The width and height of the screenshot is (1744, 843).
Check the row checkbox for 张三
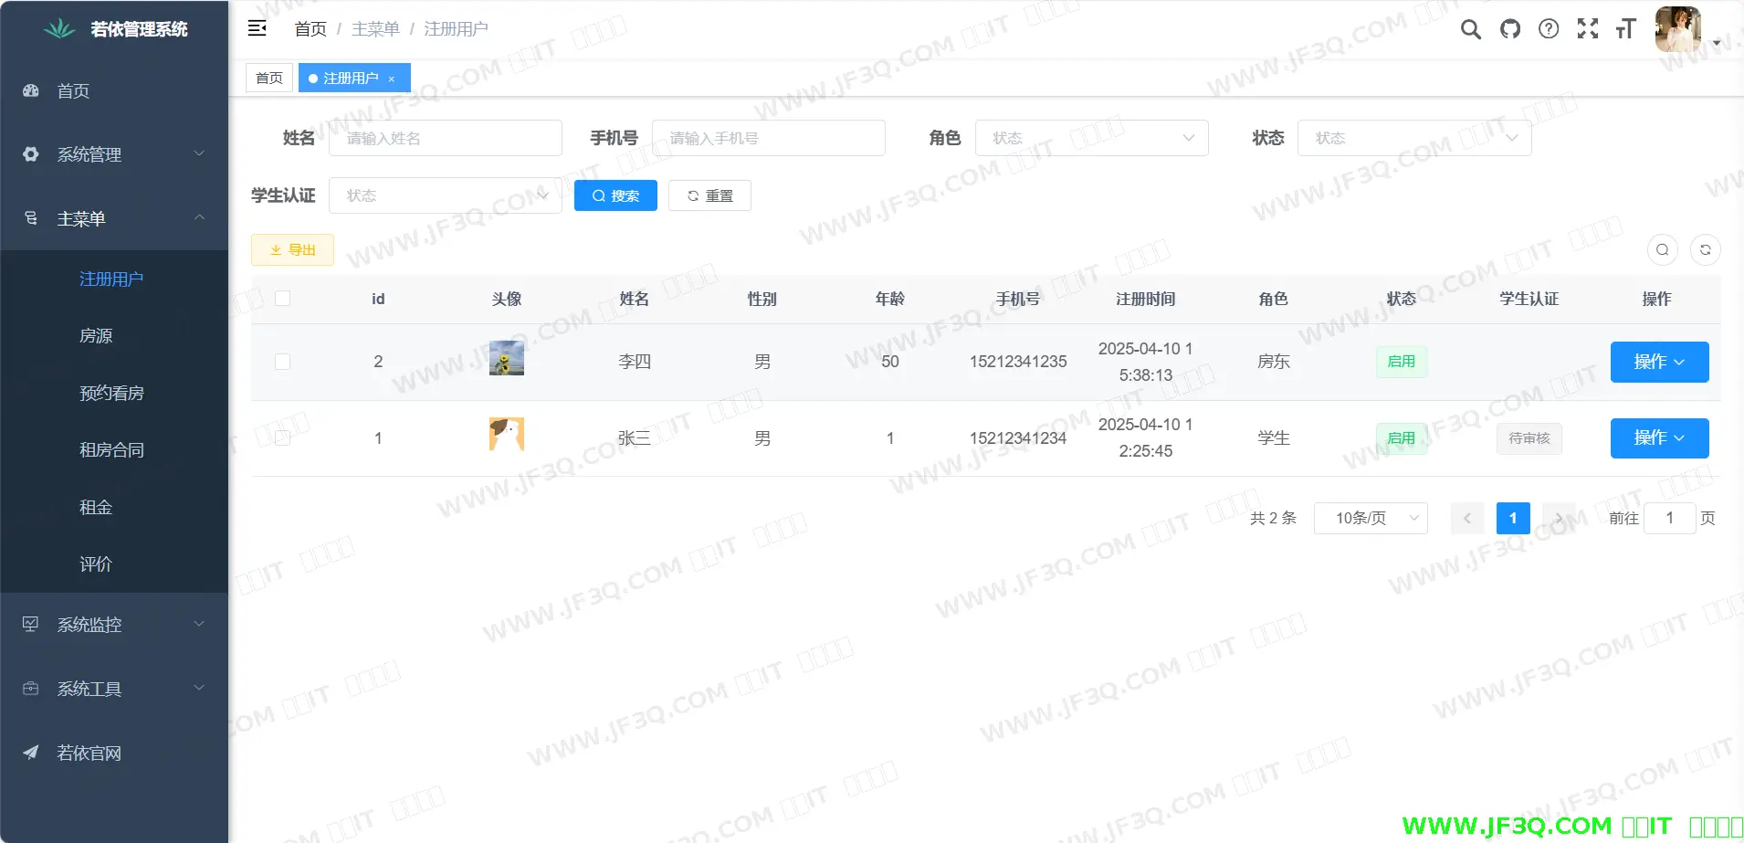pyautogui.click(x=283, y=438)
